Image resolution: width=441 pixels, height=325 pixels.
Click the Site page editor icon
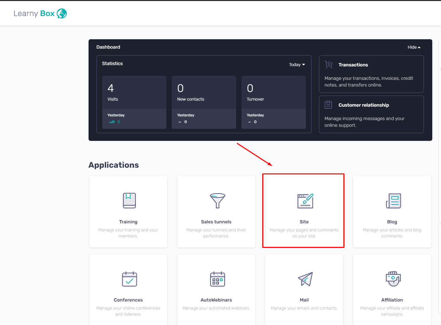coord(305,201)
